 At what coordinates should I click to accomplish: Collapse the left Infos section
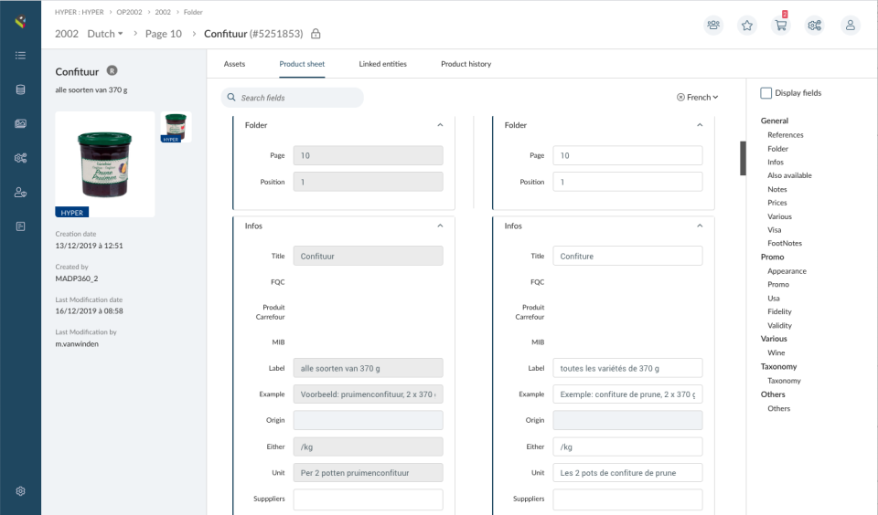click(x=440, y=226)
